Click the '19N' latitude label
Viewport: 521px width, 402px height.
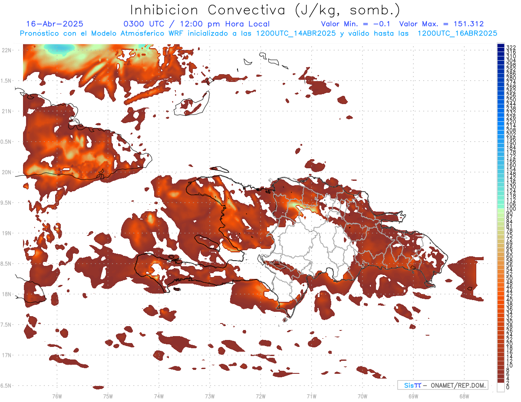(6, 233)
